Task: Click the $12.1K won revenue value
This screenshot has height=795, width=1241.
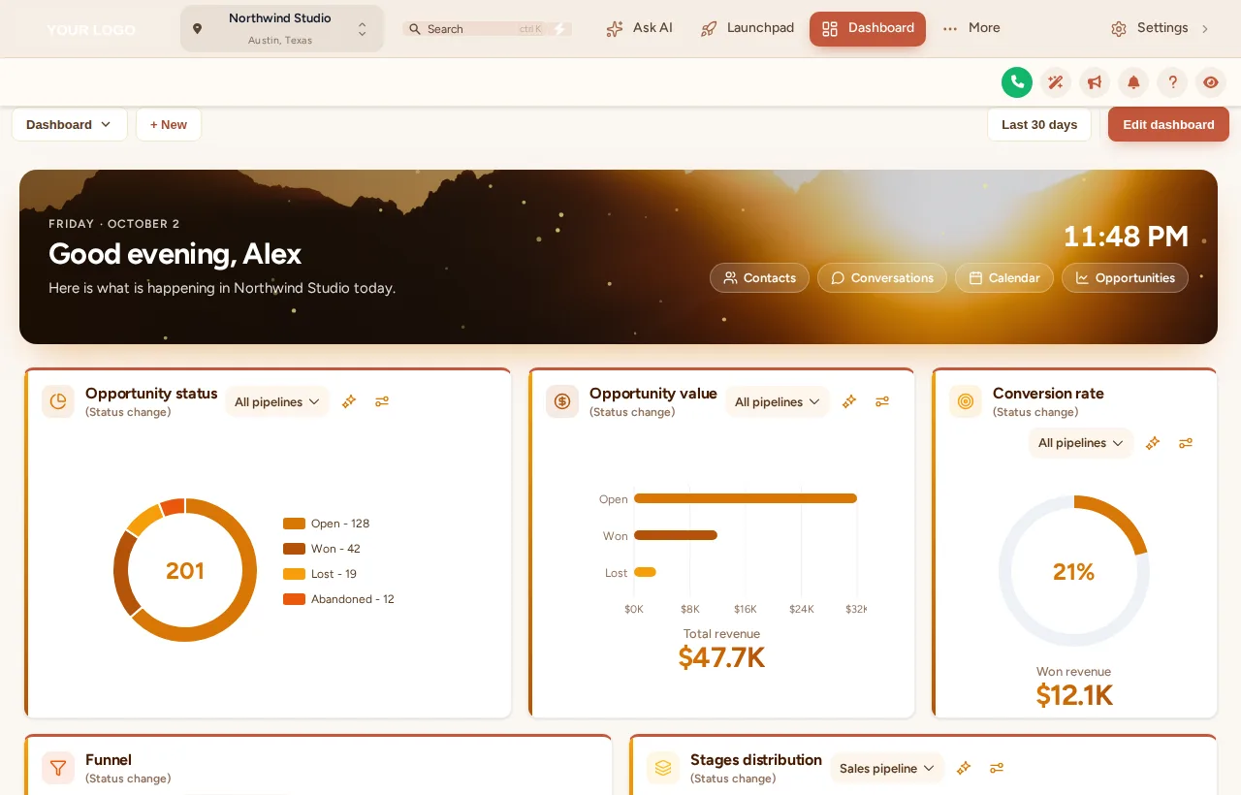Action: click(1074, 695)
